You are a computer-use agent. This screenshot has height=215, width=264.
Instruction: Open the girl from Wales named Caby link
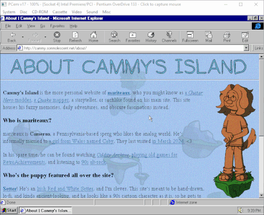pyautogui.click(x=81, y=141)
